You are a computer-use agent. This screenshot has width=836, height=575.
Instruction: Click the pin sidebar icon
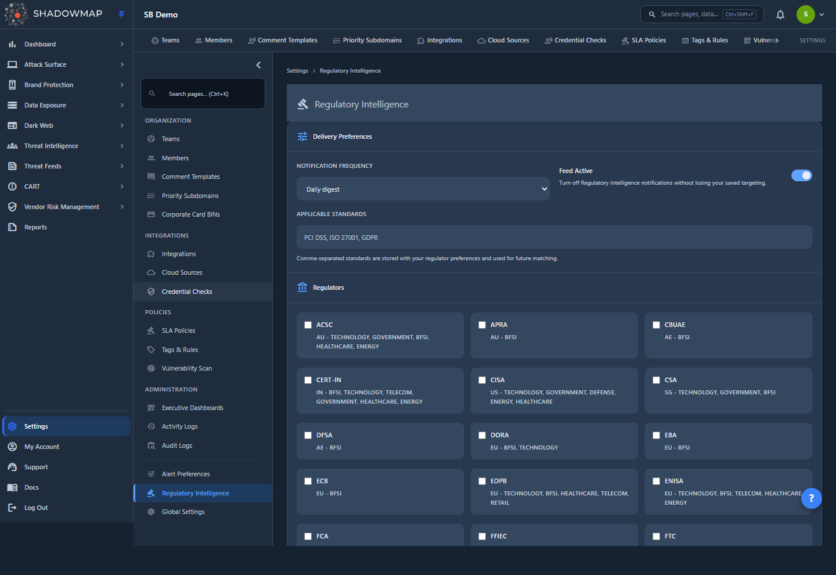tap(121, 15)
